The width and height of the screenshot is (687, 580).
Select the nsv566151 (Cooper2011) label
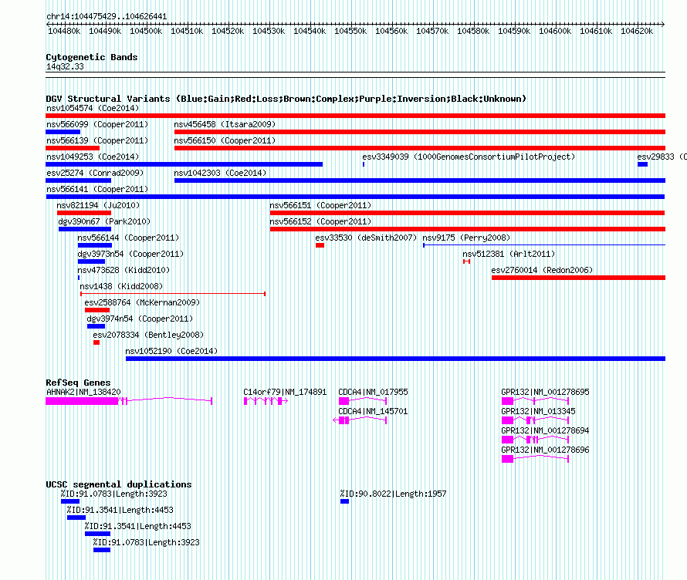320,205
